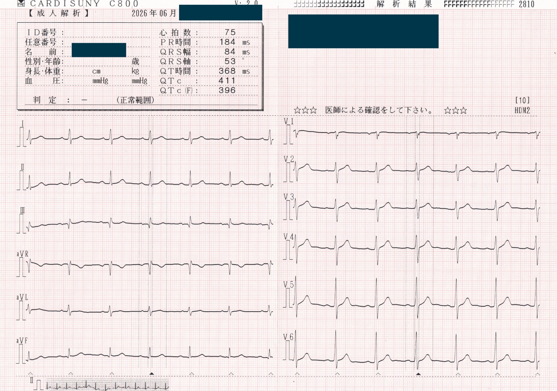Click the 解析結果 header text

click(x=404, y=4)
